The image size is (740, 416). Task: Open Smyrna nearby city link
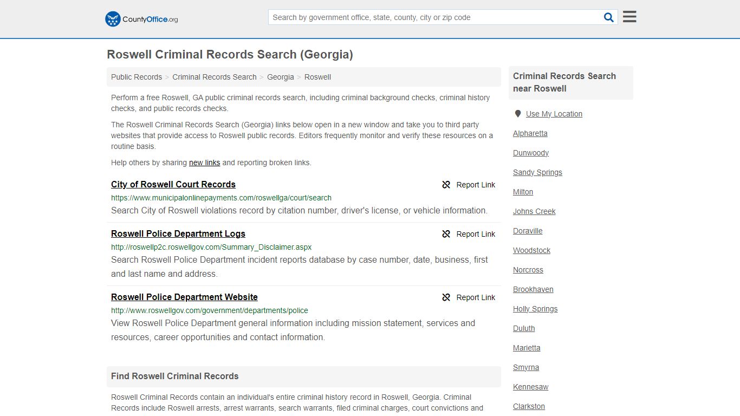pos(526,367)
